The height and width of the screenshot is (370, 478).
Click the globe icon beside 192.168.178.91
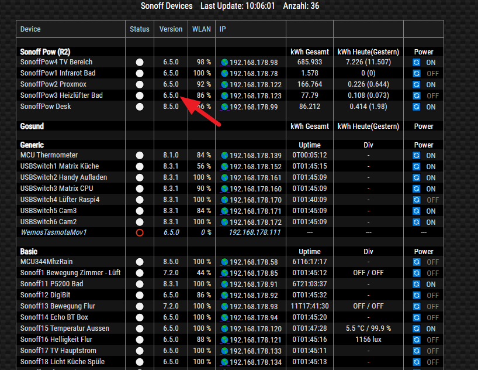coord(224,285)
